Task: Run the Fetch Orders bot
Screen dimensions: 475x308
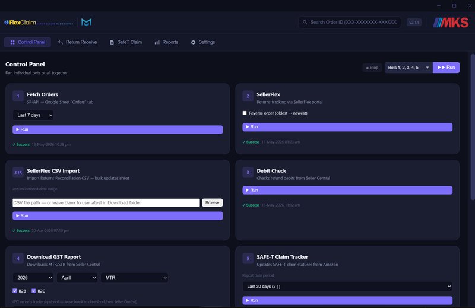Action: coord(118,129)
